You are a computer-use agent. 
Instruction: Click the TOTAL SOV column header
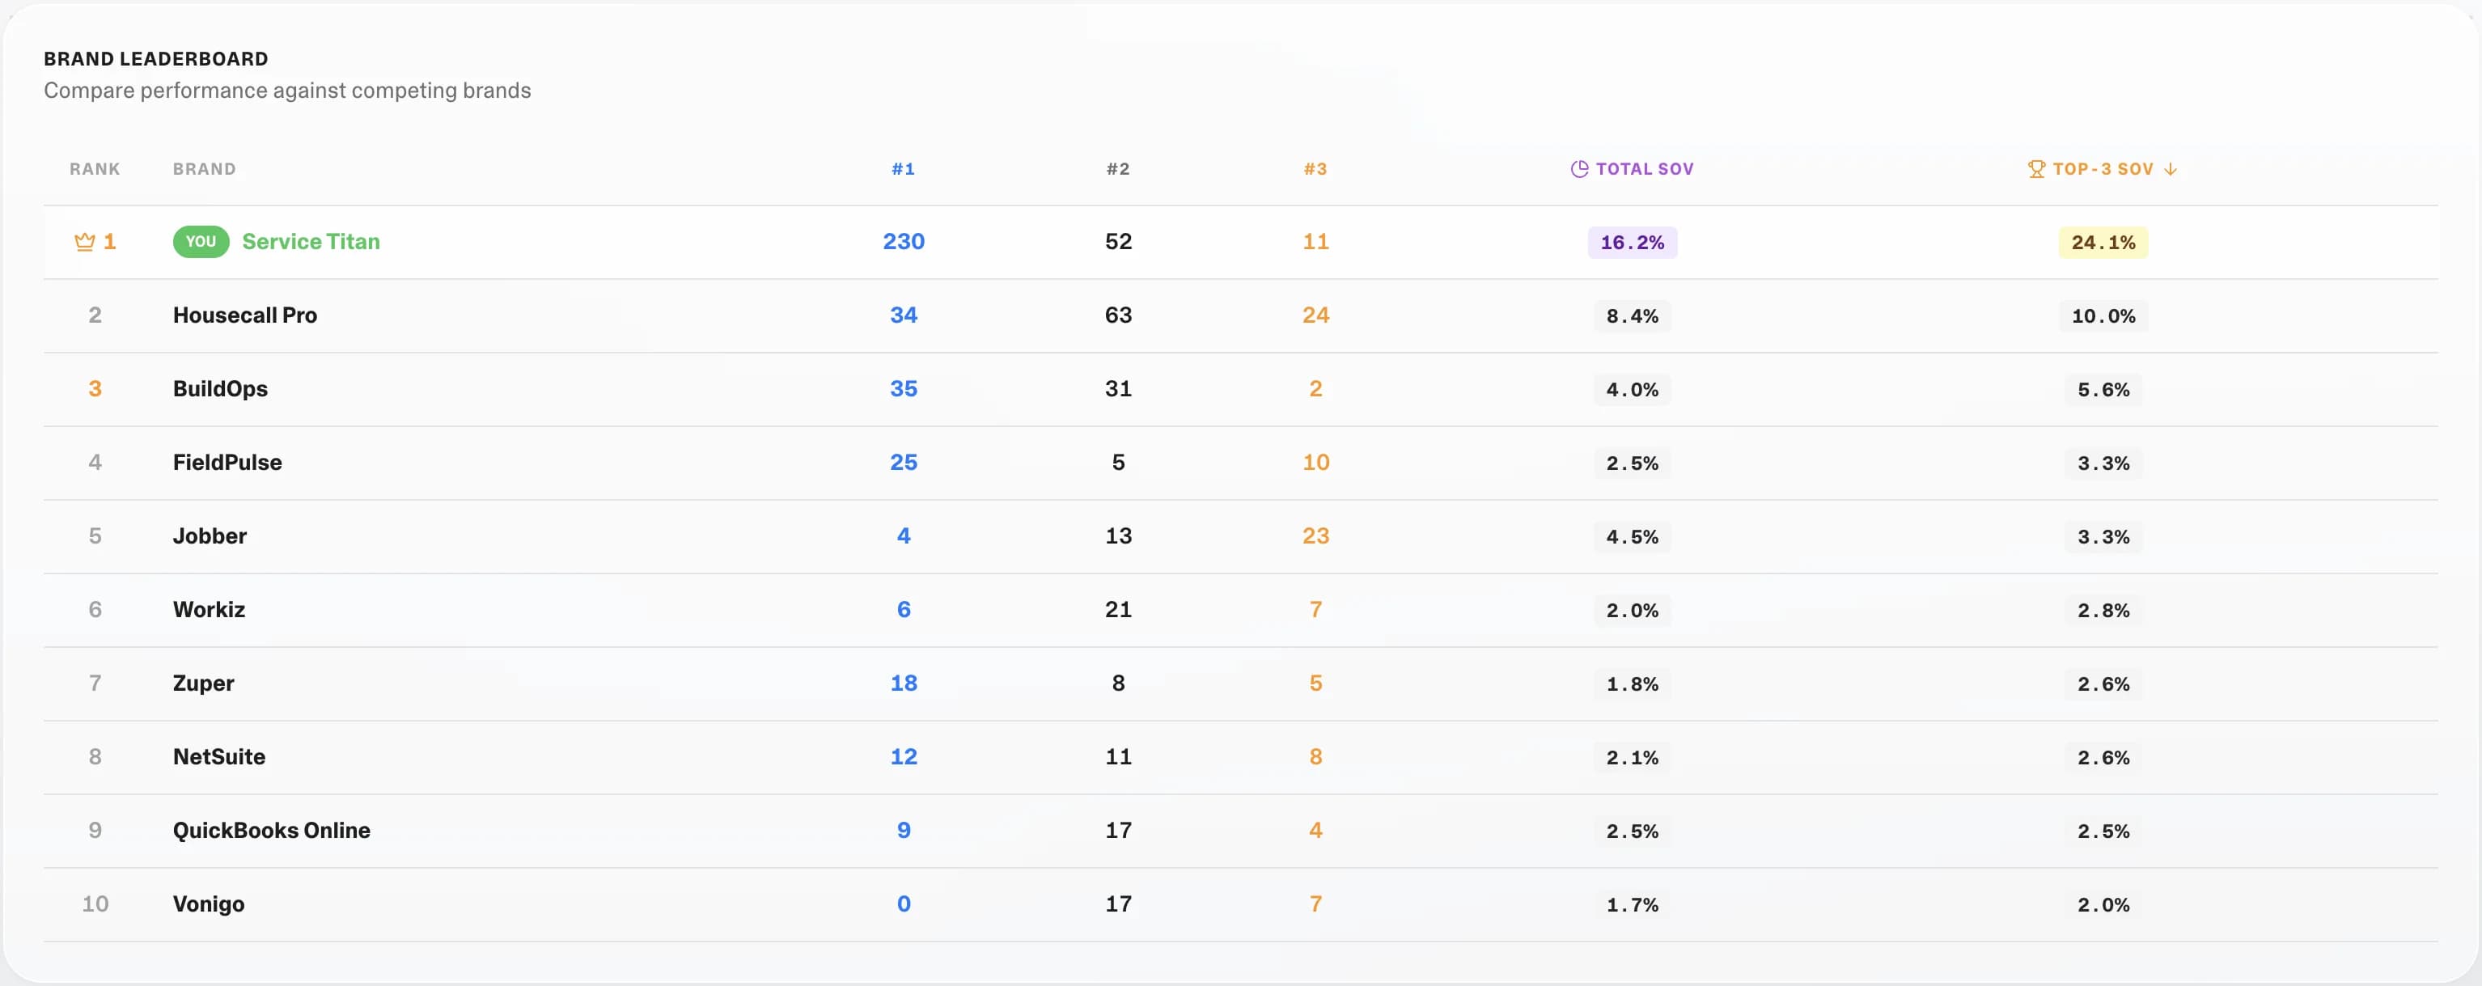[1644, 168]
